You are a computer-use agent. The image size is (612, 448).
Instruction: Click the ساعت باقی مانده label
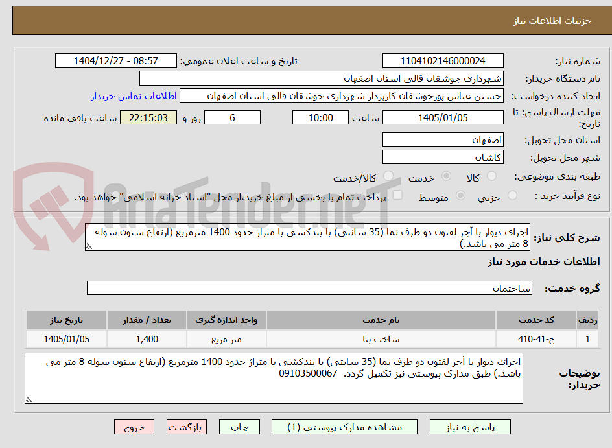pyautogui.click(x=80, y=118)
